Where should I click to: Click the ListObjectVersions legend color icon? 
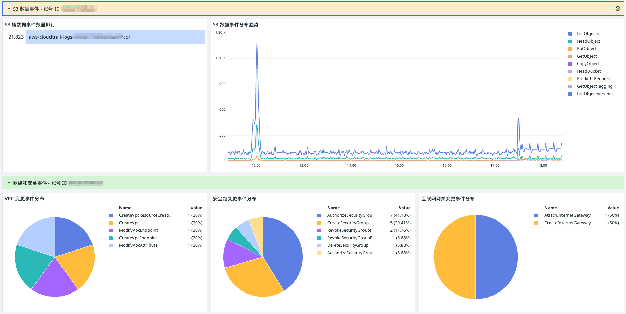point(570,94)
